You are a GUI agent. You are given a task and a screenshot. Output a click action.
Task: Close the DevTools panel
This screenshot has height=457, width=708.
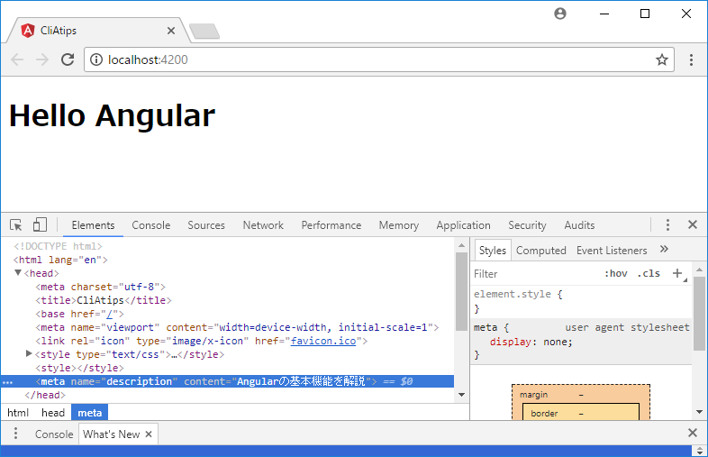tap(693, 224)
